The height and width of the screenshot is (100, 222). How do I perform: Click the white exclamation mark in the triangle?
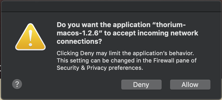pyautogui.click(x=30, y=38)
